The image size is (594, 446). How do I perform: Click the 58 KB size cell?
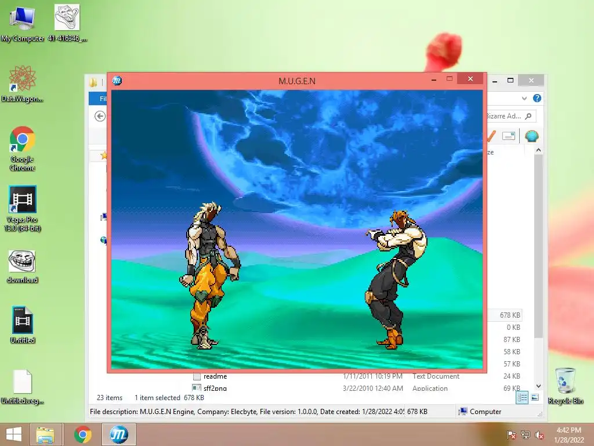pyautogui.click(x=512, y=351)
